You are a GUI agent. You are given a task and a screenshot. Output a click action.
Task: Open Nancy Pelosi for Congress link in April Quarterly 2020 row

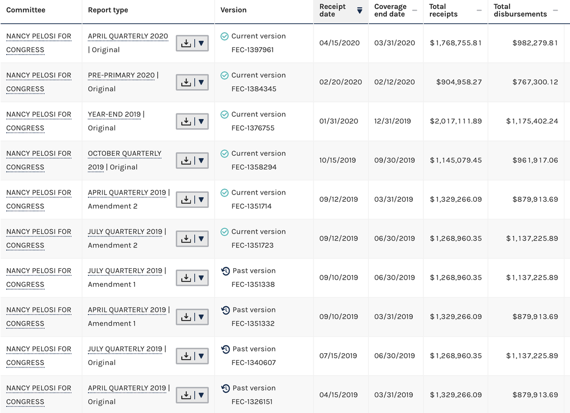[38, 43]
